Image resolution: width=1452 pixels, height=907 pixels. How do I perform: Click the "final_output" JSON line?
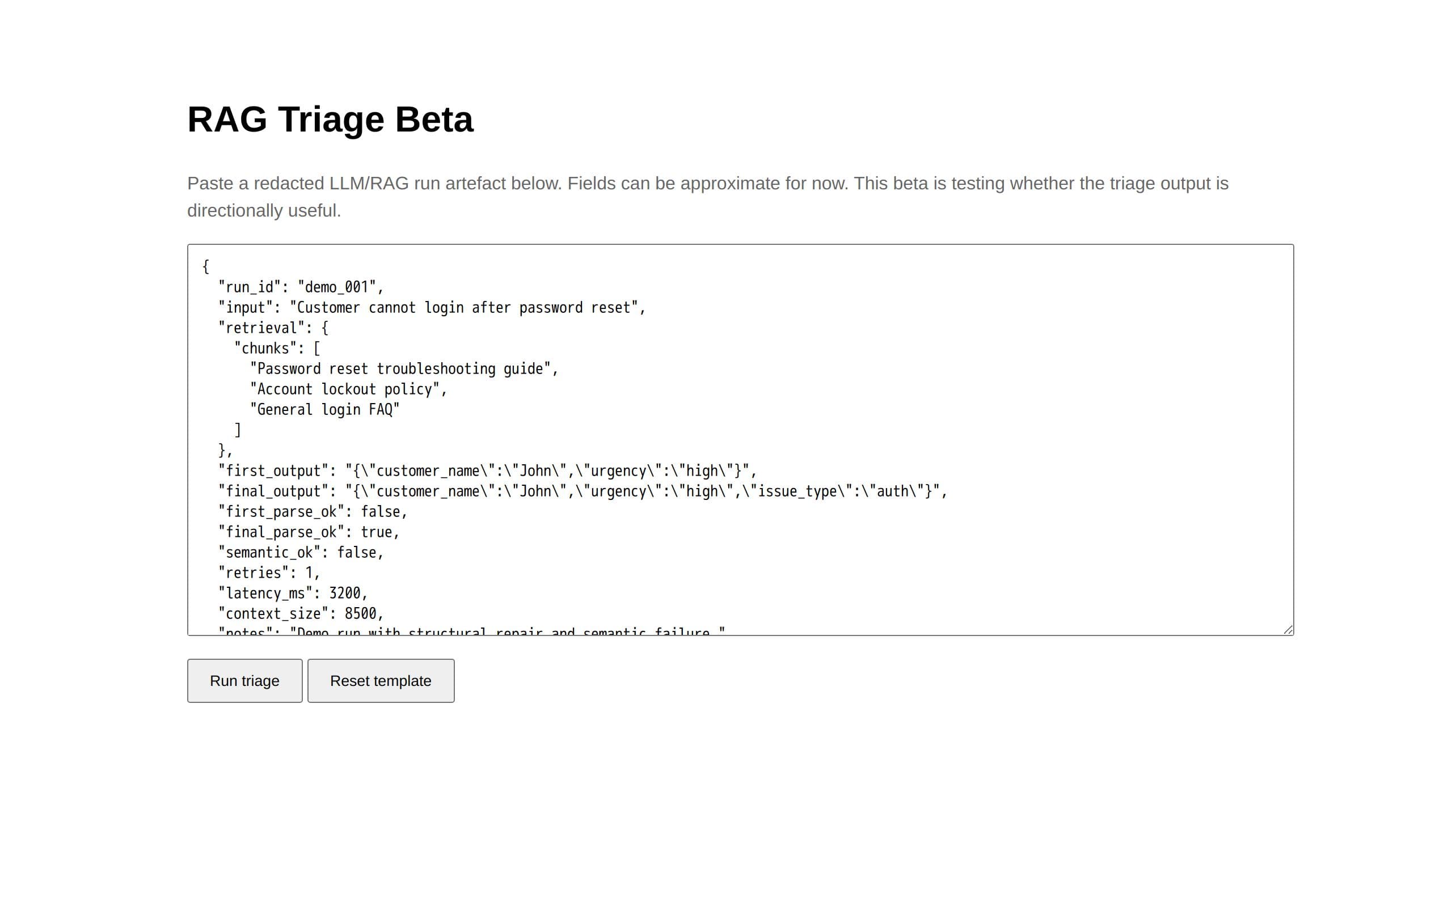click(x=583, y=491)
